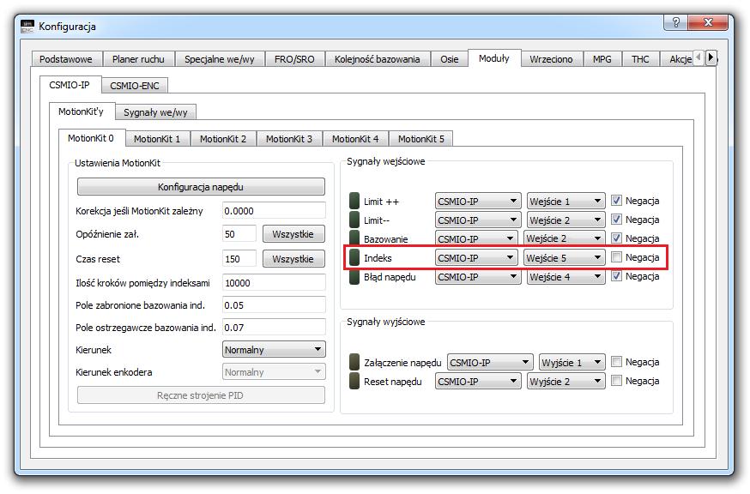Select the MotionKit 4 tab
Viewport: 750px width, 494px height.
point(355,139)
